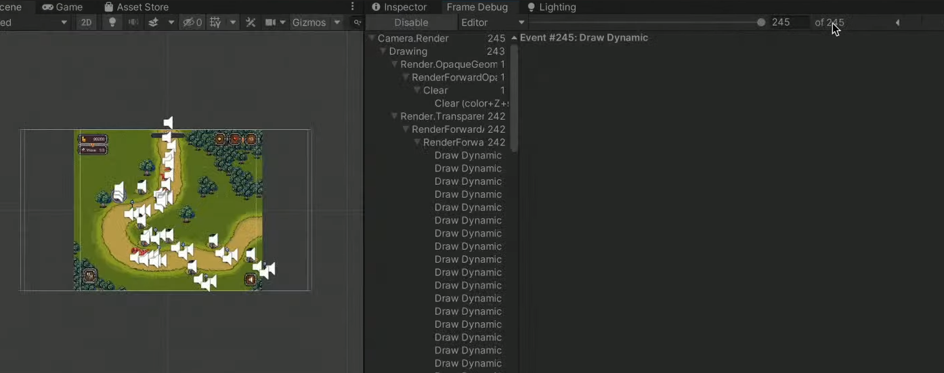Click the event tree vertical scrollbar
944x373 pixels.
[x=514, y=98]
